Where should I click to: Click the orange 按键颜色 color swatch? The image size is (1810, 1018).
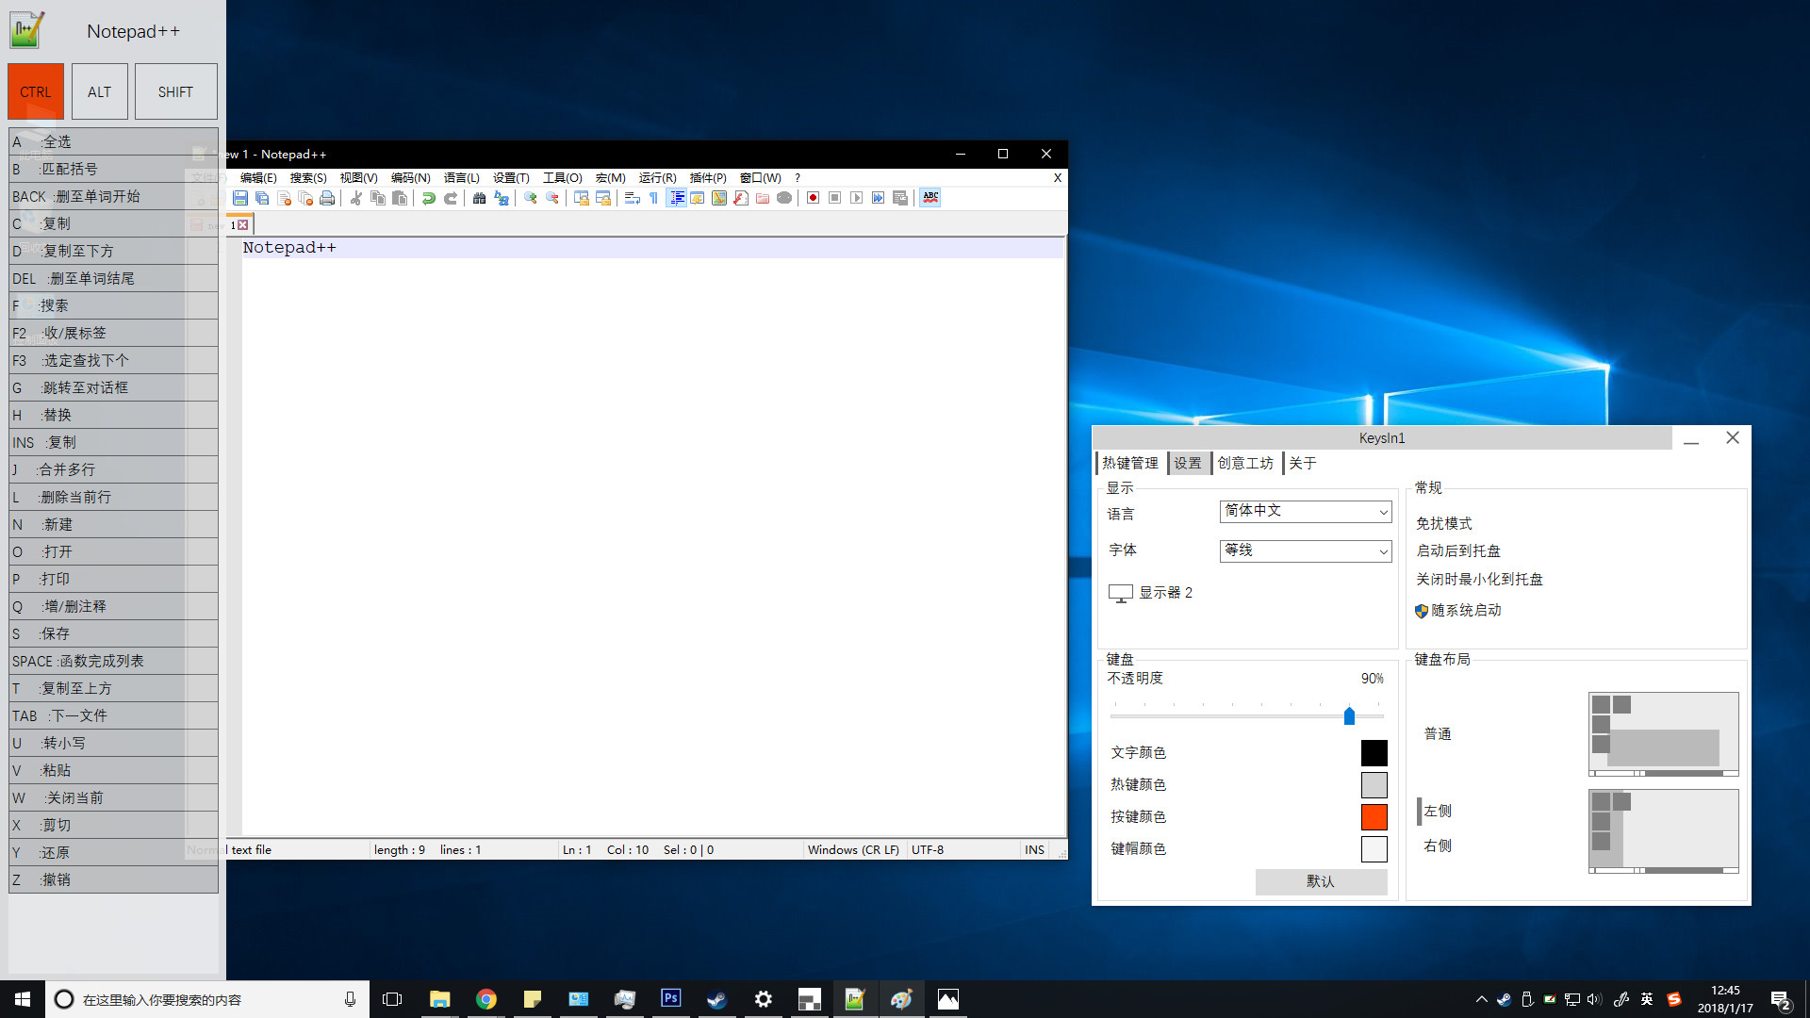[1374, 816]
